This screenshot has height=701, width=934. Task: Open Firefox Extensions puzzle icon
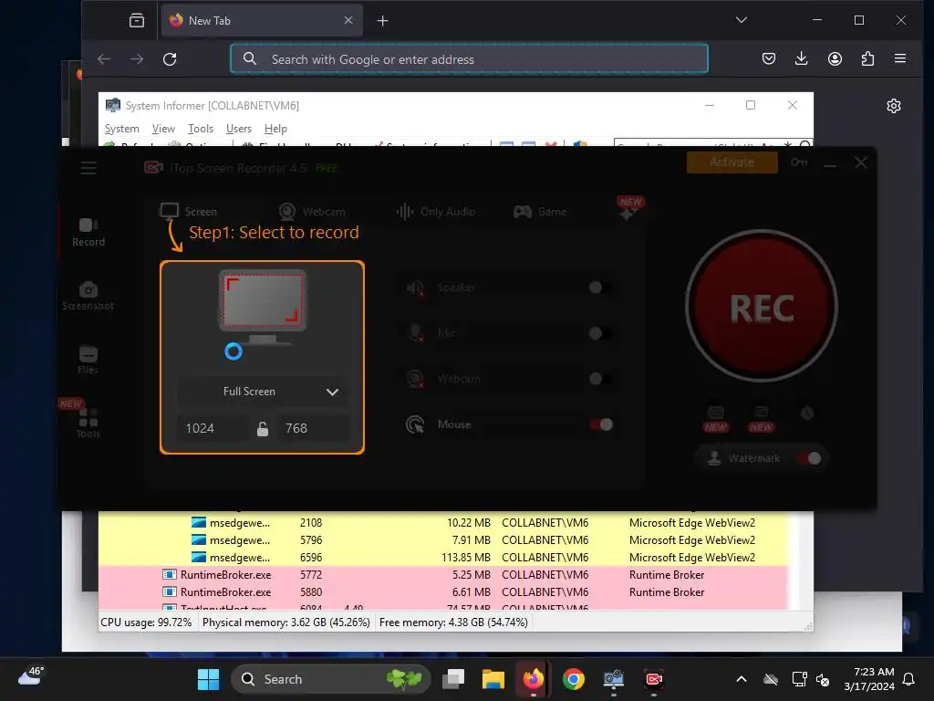click(x=867, y=58)
